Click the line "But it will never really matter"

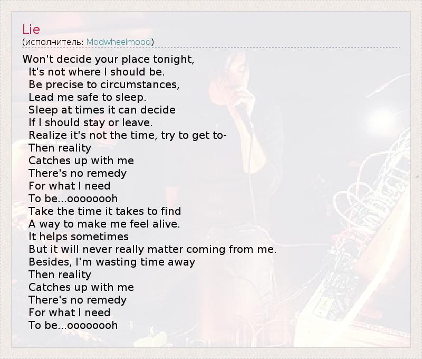point(152,249)
